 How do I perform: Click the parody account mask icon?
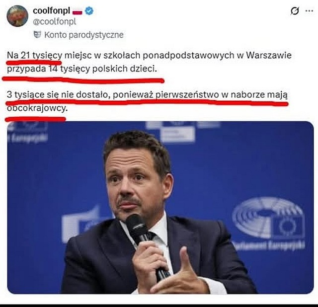[x=37, y=35]
